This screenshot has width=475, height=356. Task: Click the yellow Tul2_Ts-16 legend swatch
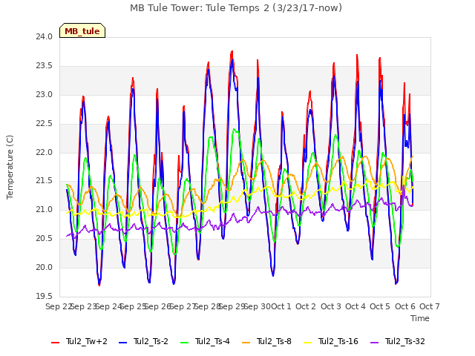pos(307,343)
